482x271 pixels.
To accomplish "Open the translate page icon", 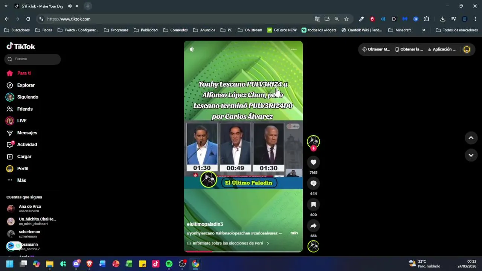I will pos(317,19).
